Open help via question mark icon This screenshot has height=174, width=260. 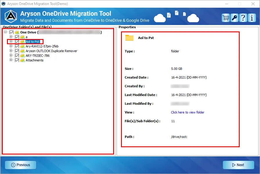(243, 18)
